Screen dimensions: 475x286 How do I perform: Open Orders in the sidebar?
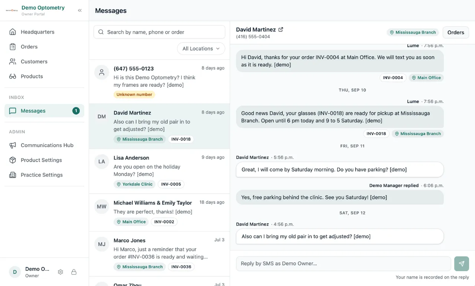[x=45, y=47]
